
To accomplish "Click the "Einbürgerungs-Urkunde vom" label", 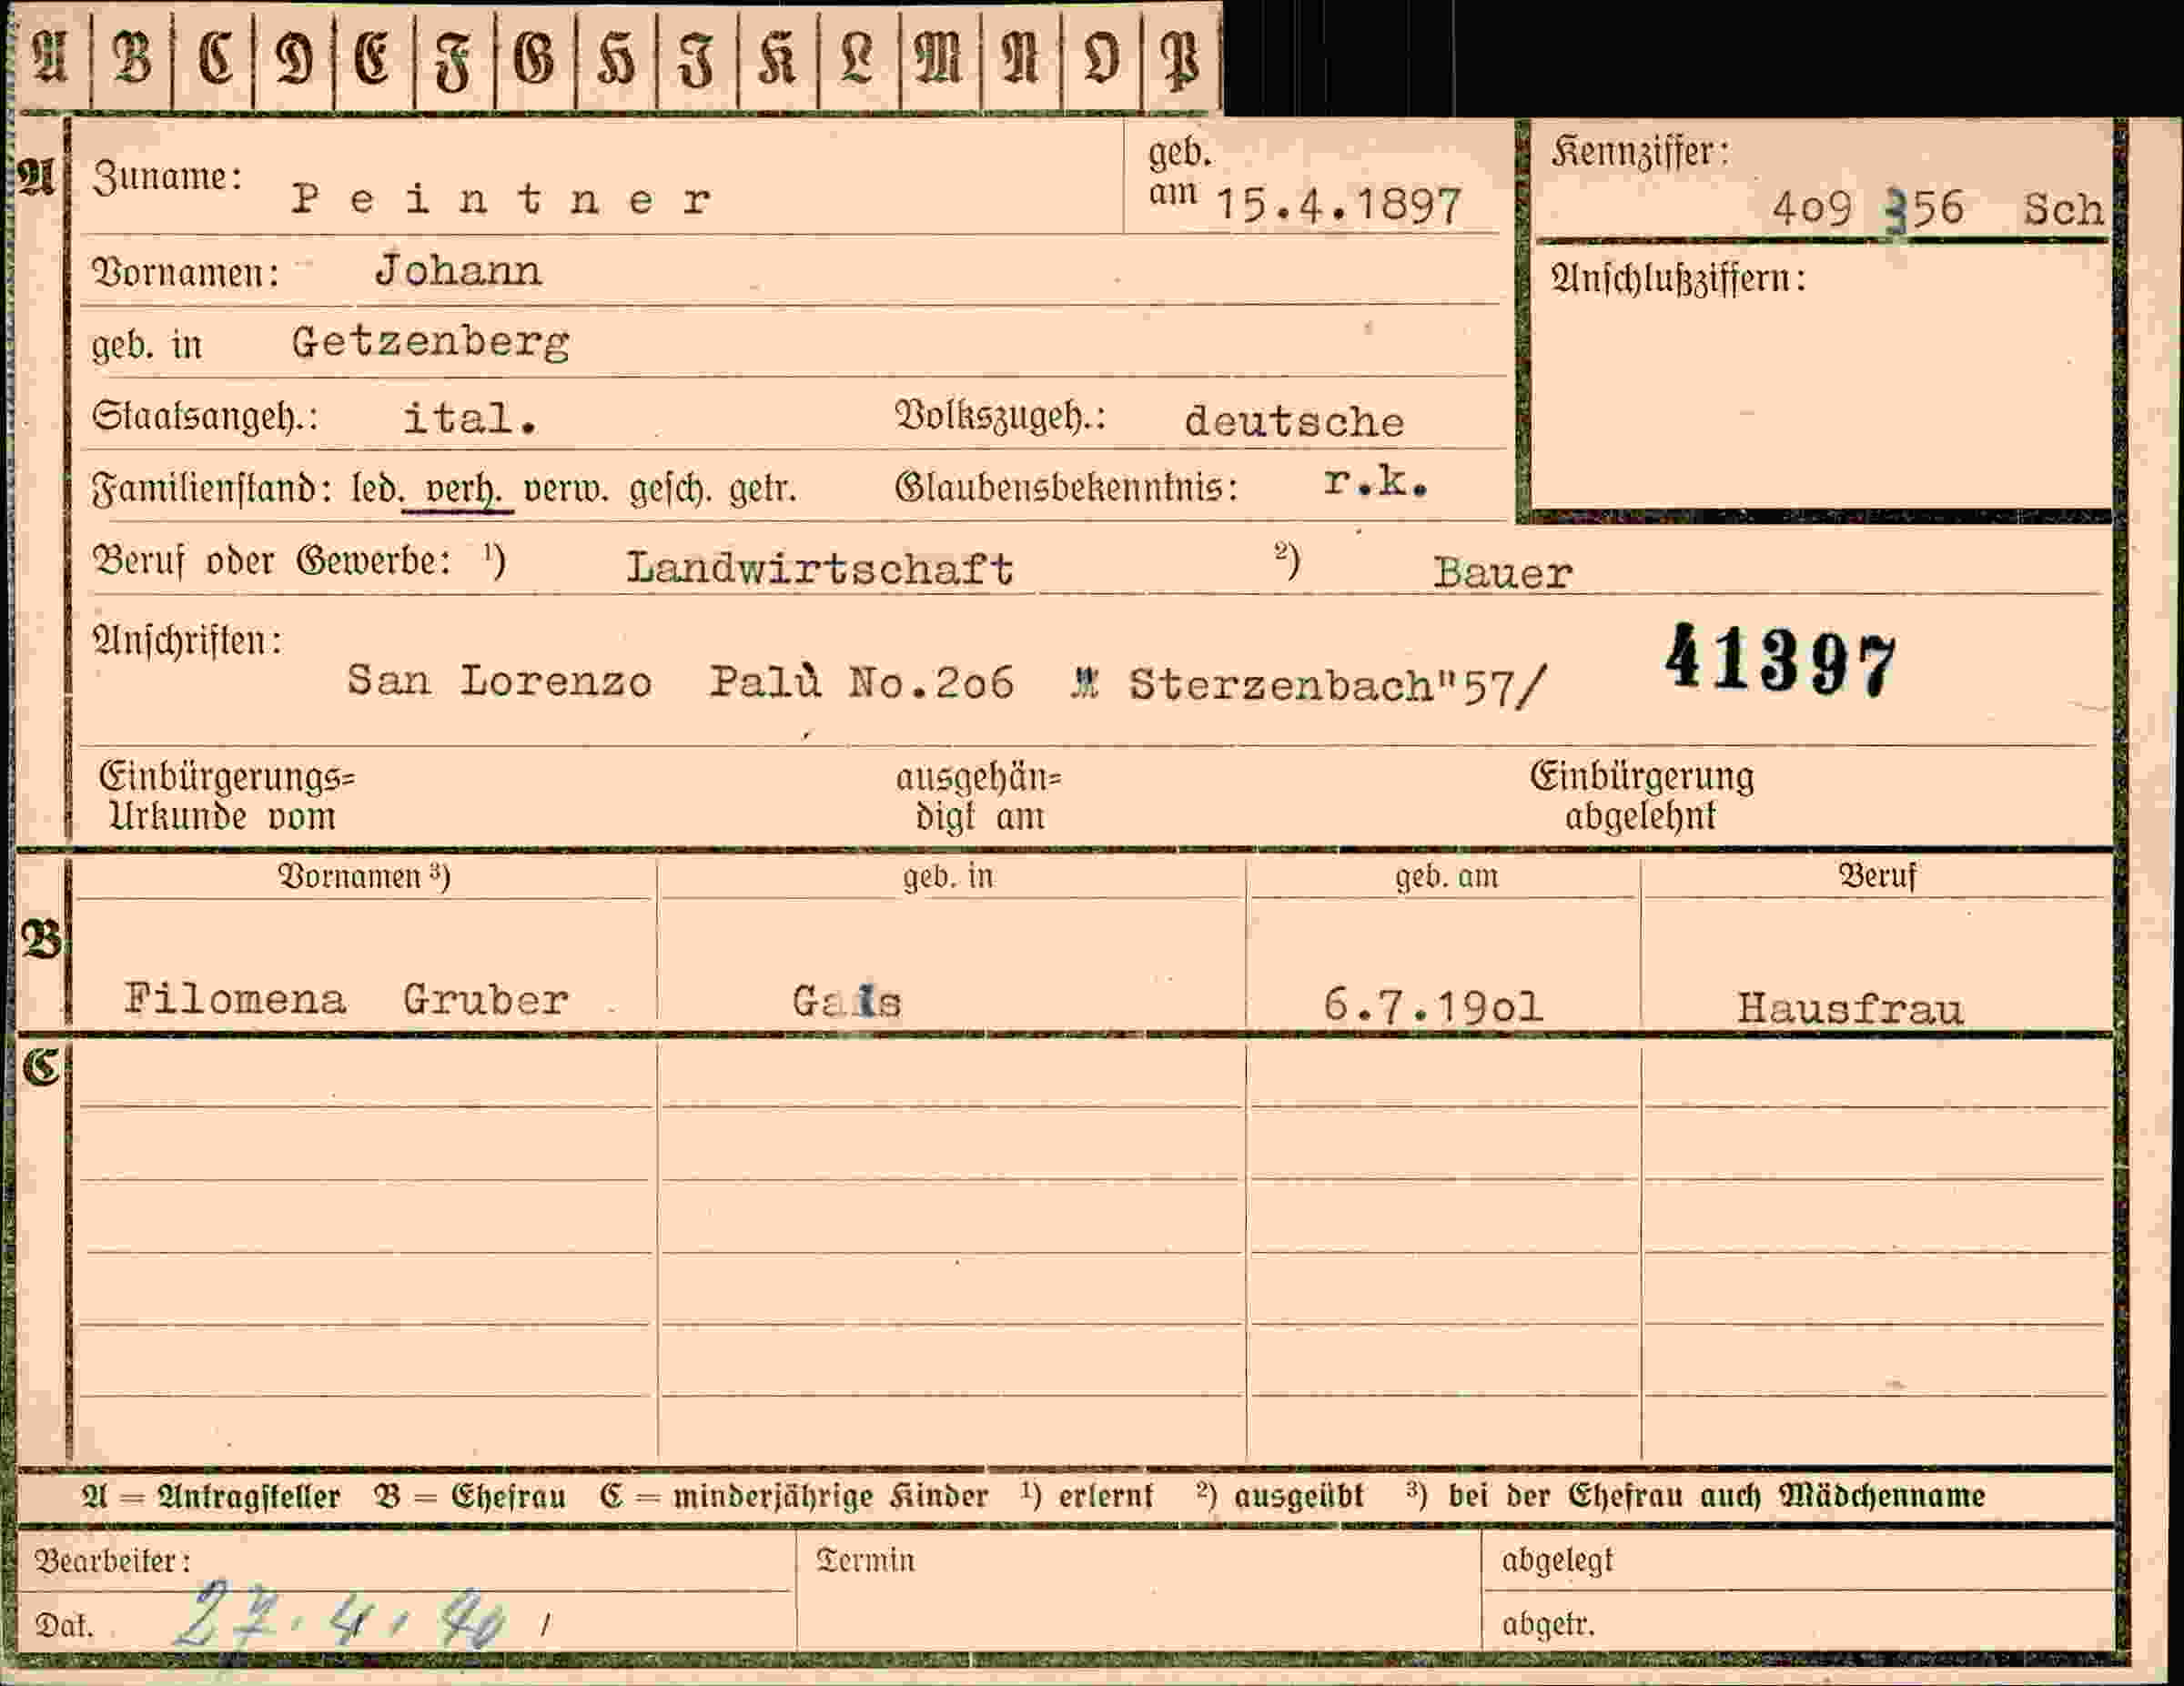I will (x=227, y=796).
